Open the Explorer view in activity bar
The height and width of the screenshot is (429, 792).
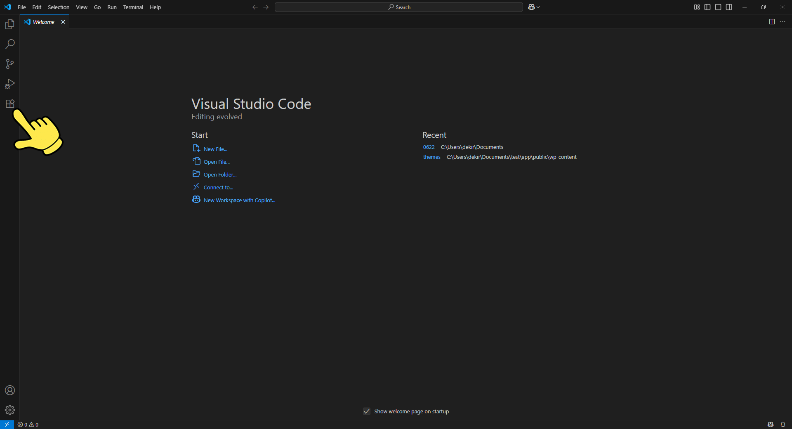click(x=10, y=24)
